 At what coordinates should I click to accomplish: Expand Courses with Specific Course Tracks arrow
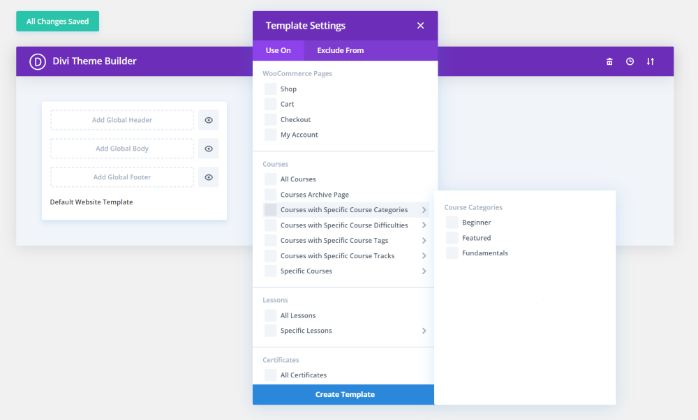click(x=424, y=256)
